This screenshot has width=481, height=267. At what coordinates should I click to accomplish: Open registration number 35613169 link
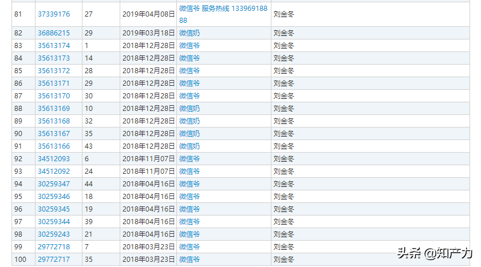[54, 109]
